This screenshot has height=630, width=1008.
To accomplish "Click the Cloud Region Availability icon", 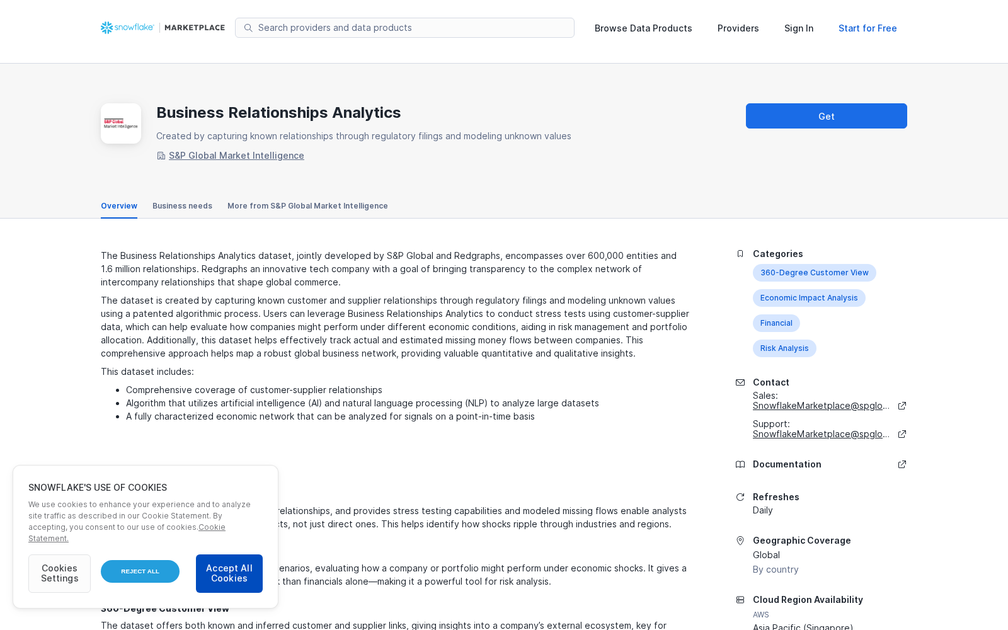I will pos(740,600).
